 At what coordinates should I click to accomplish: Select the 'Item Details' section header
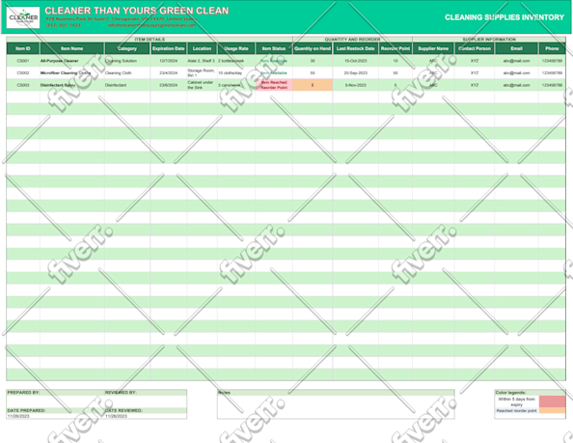pyautogui.click(x=150, y=40)
